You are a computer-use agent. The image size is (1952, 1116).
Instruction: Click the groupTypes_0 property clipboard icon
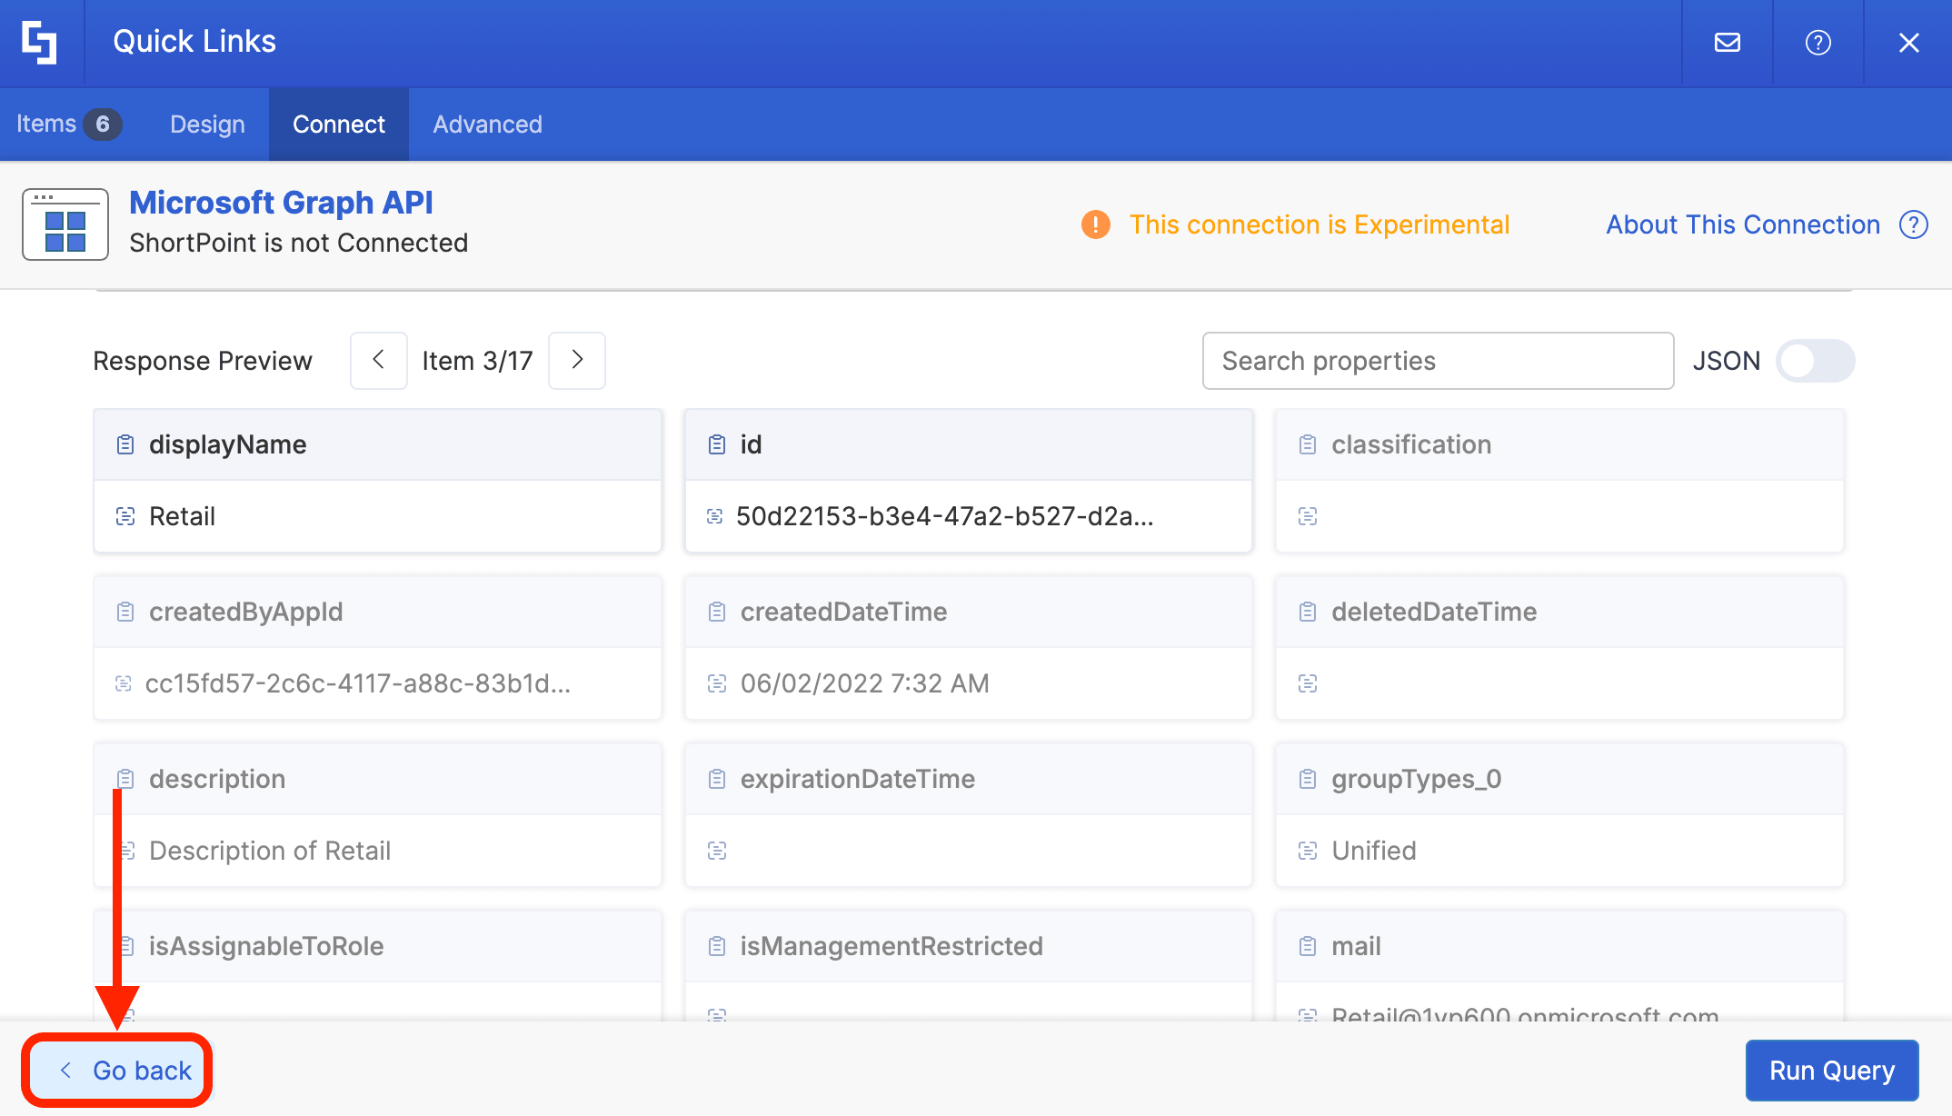click(1308, 779)
